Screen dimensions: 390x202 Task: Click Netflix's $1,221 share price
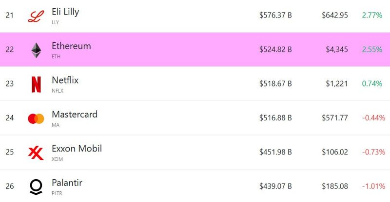(337, 84)
